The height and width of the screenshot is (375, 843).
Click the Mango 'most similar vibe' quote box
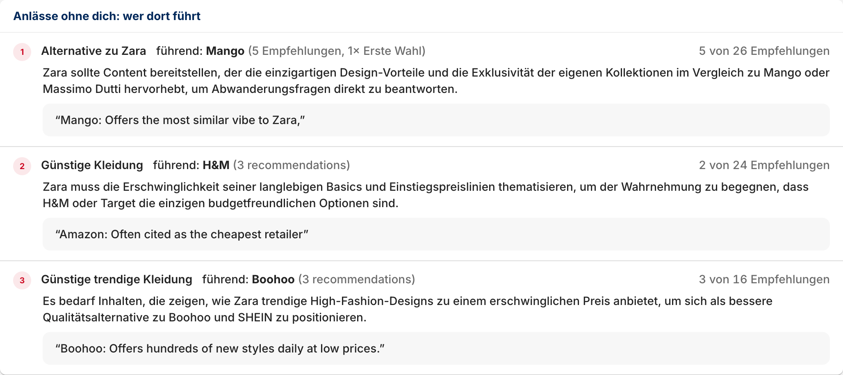(436, 120)
